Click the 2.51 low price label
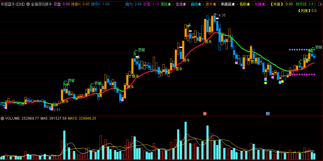The image size is (323, 161). tap(57, 110)
